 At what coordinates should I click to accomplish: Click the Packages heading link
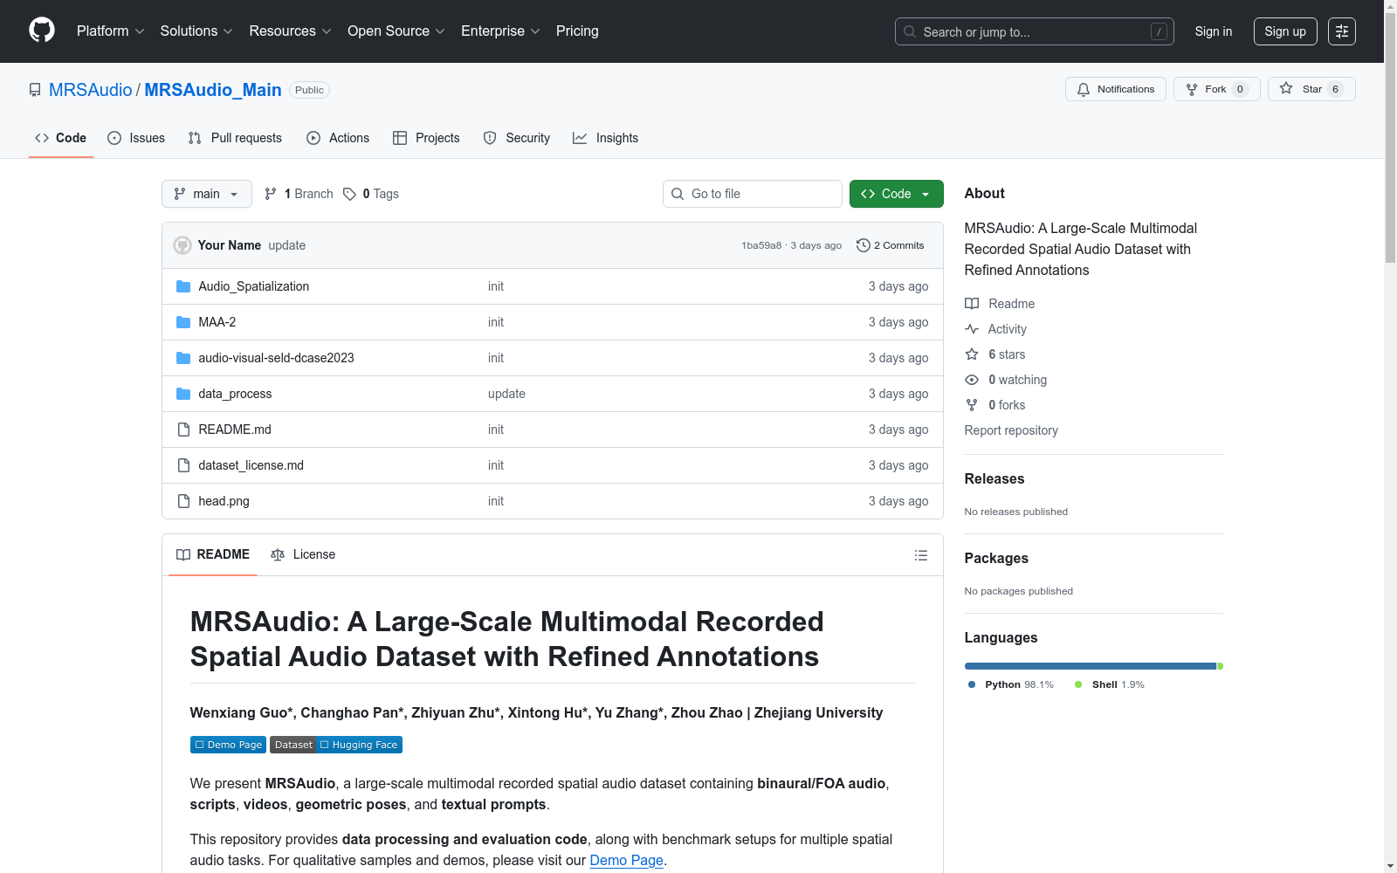996,558
